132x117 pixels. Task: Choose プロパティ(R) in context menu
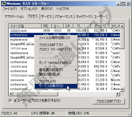tap(56, 81)
